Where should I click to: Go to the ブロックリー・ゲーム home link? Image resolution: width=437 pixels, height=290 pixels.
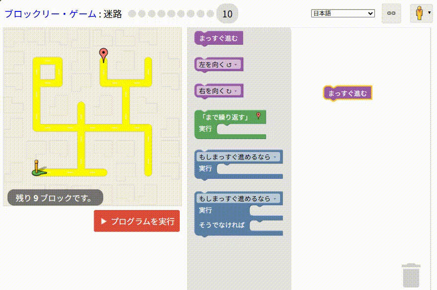[51, 13]
